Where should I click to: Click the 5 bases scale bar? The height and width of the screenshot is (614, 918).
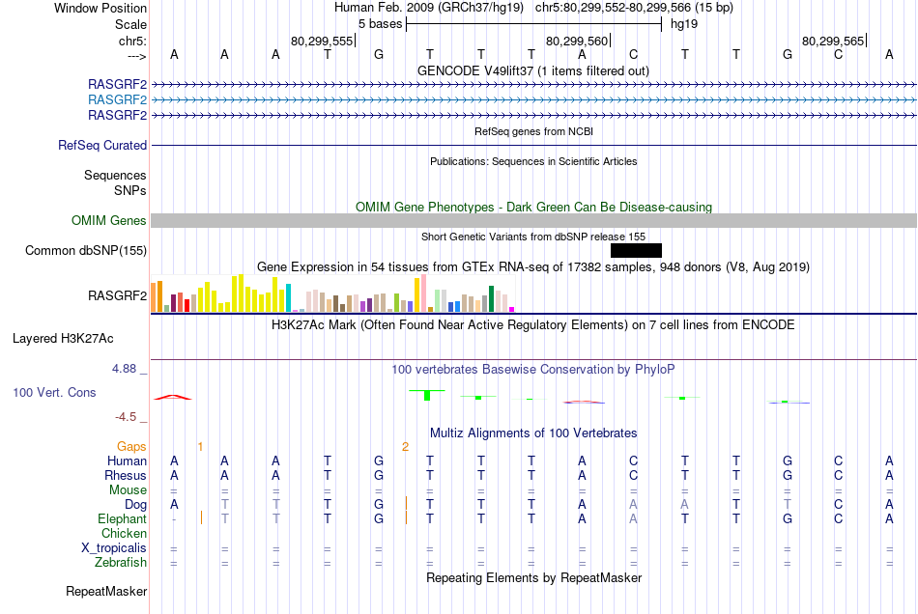click(533, 24)
